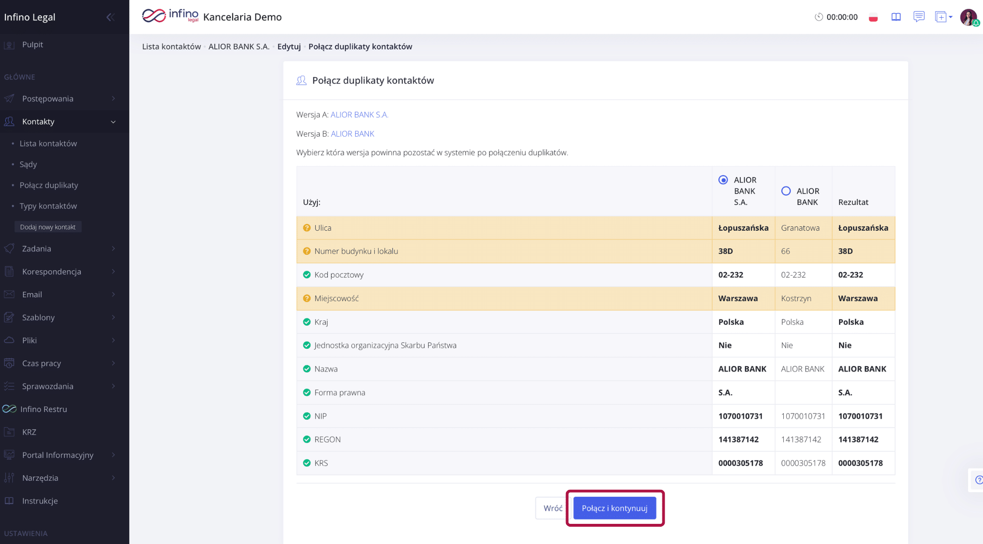Open the chat messages icon
The width and height of the screenshot is (983, 544).
tap(919, 17)
